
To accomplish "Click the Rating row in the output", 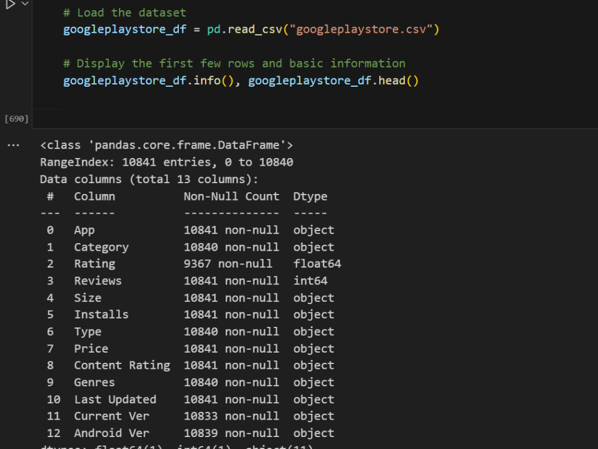I will pos(94,263).
